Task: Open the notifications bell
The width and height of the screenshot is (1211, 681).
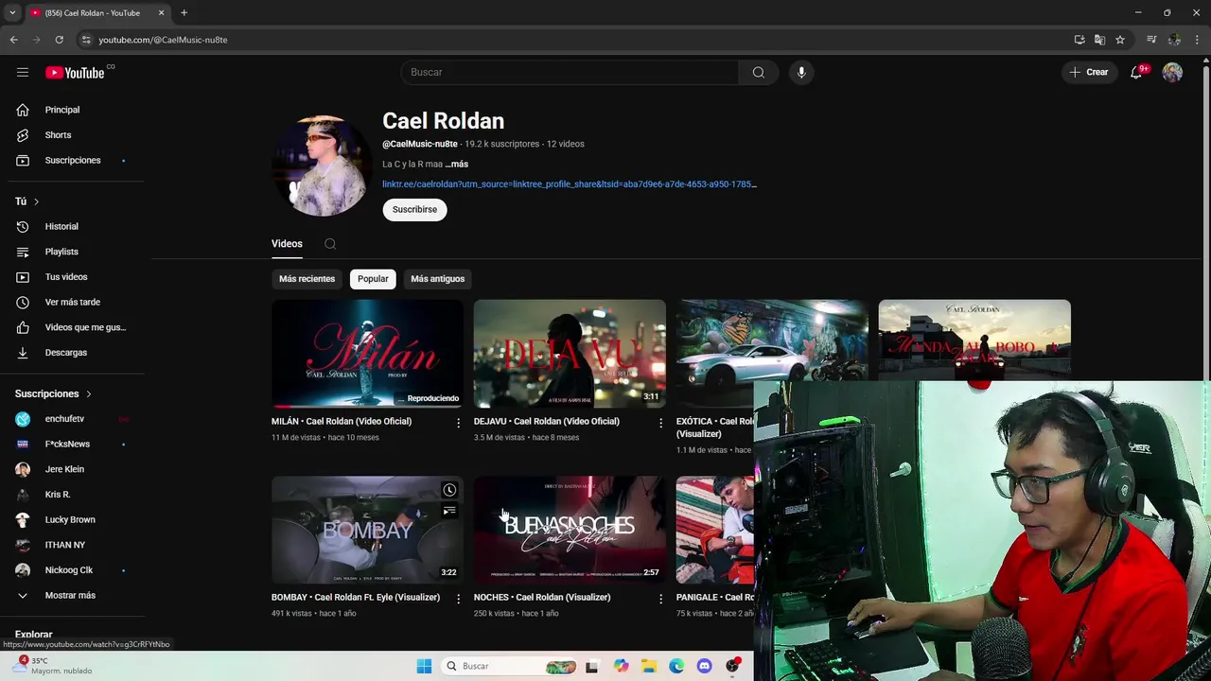Action: click(x=1136, y=72)
